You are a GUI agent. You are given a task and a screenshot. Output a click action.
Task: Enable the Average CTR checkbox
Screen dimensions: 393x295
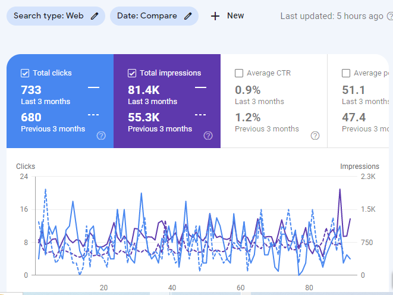coord(239,73)
